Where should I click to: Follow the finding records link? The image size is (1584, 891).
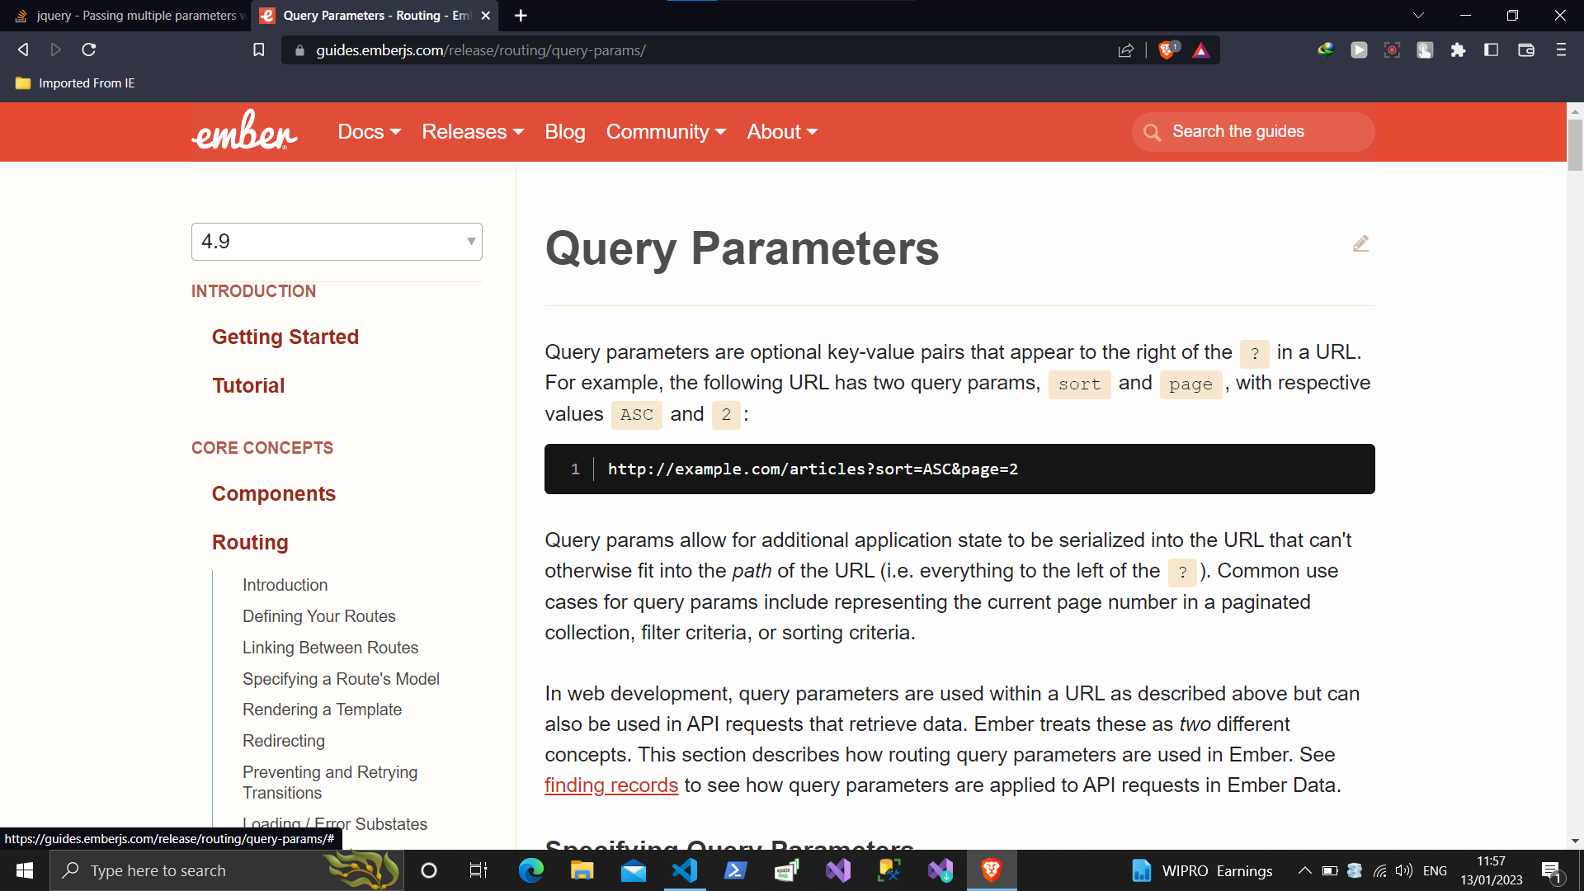610,785
